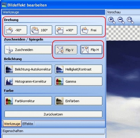Viewport: 140px width, 138px height.
Task: Open Histogramm-Korrektur tool
Action: (x=28, y=81)
